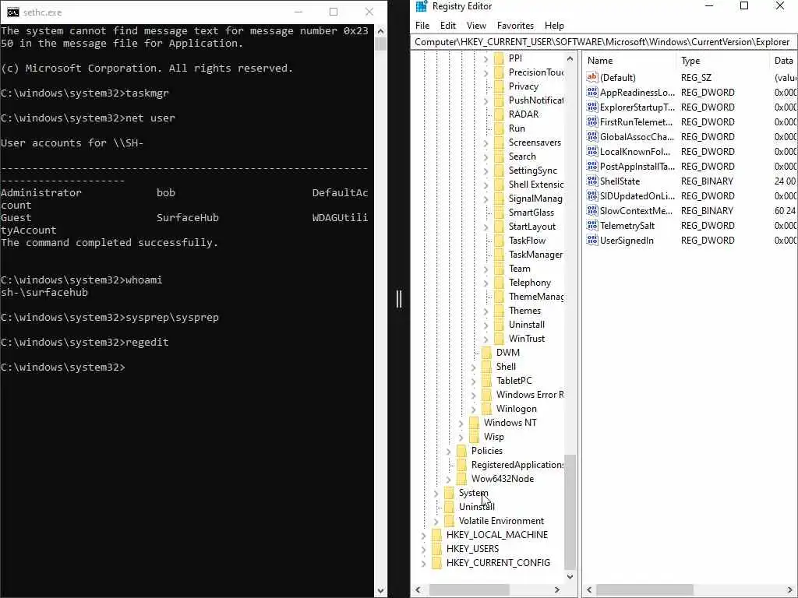Image resolution: width=798 pixels, height=598 pixels.
Task: Click the Themes key folder icon
Action: tap(500, 310)
